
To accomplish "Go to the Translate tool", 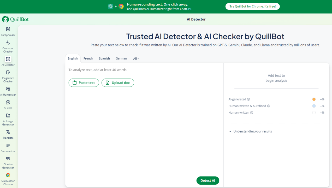I will tap(8, 134).
